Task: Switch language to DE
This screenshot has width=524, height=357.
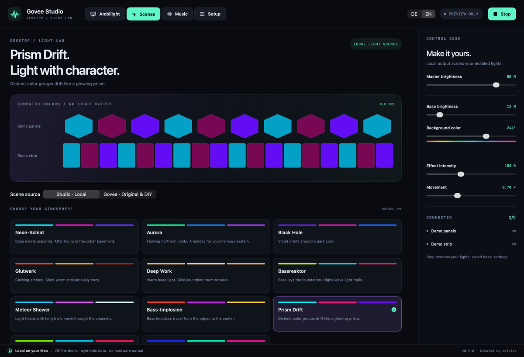Action: [x=414, y=14]
